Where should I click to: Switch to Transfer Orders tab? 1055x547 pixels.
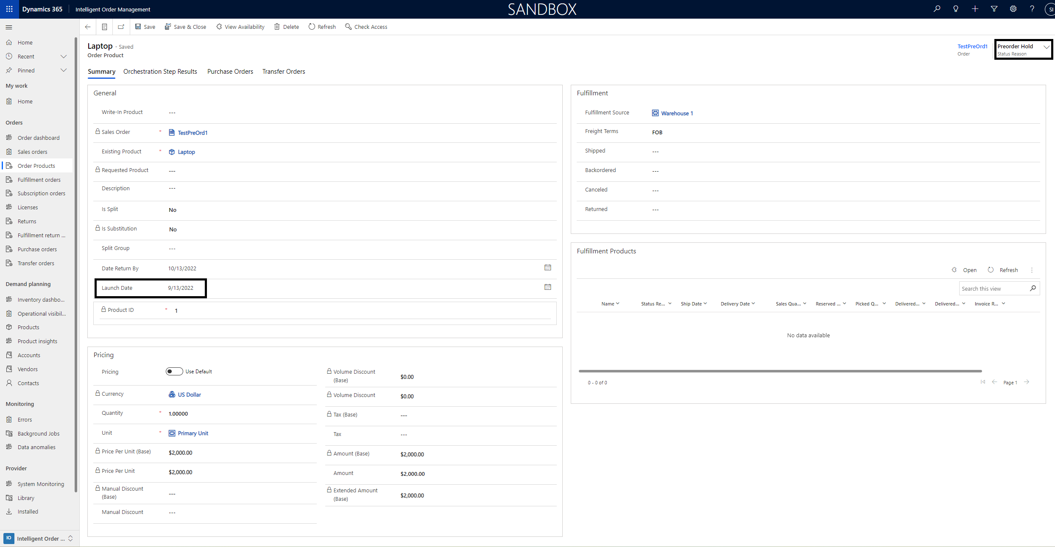(x=284, y=72)
